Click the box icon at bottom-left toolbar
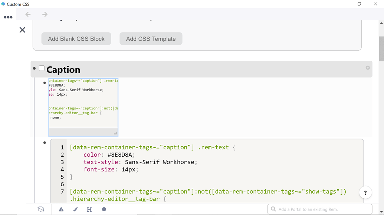 coord(41,209)
